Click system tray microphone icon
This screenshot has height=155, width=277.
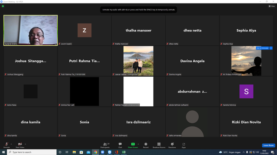[247, 152]
